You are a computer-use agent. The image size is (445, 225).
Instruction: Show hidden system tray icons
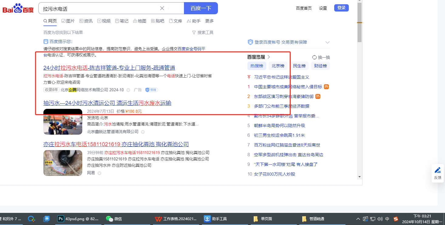[358, 219]
